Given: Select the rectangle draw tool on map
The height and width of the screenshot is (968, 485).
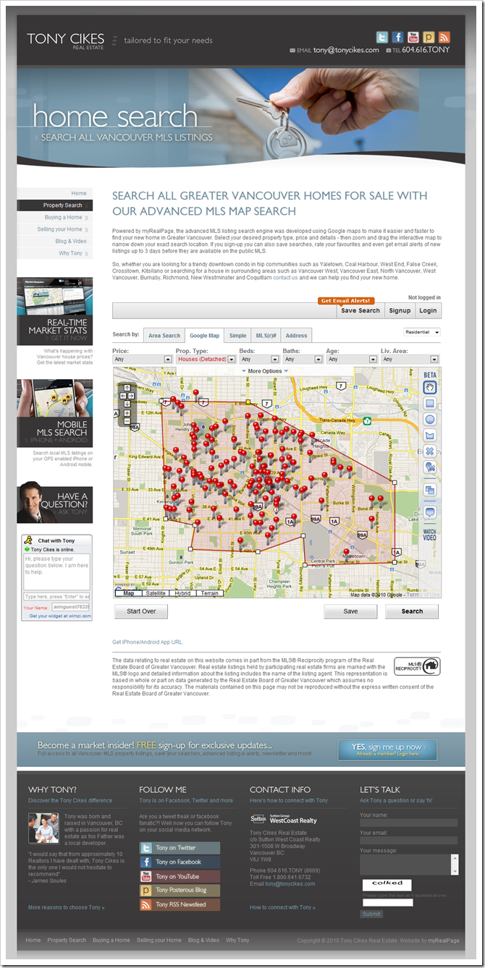Looking at the screenshot, I should 430,404.
